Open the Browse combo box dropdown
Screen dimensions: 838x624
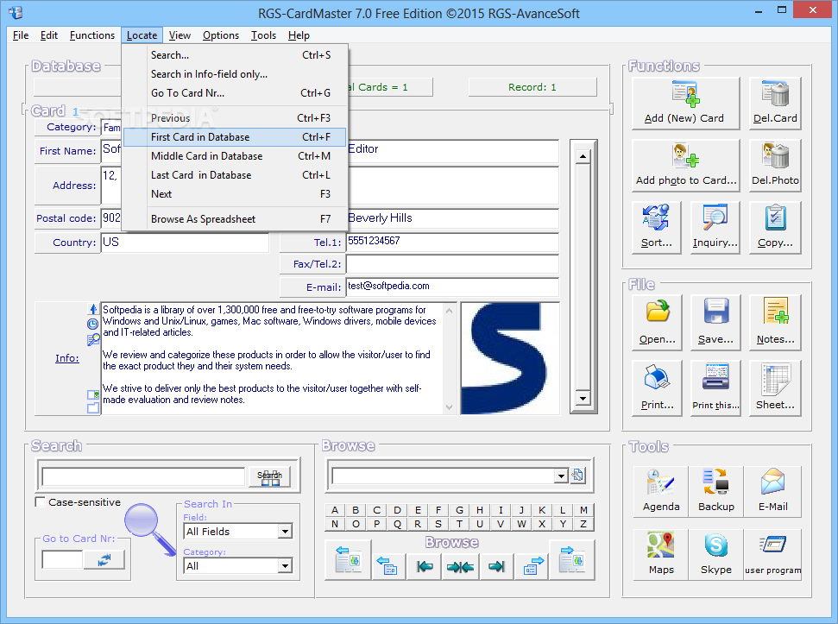[x=561, y=476]
